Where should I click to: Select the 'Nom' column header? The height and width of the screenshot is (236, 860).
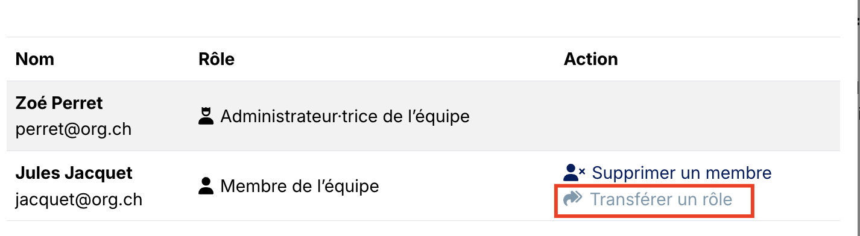tap(35, 59)
